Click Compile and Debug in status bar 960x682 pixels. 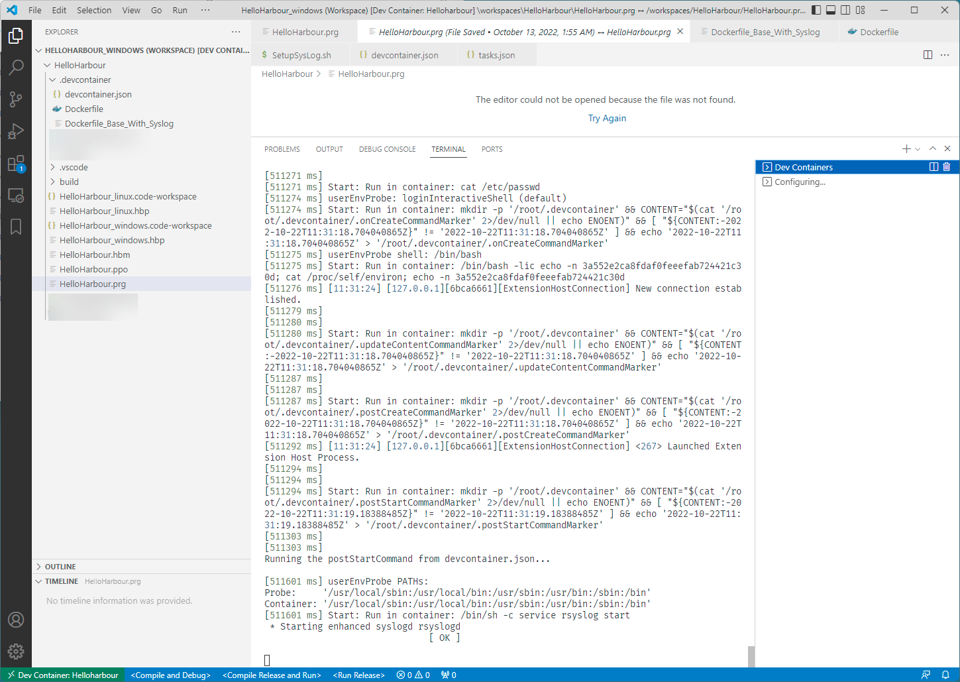click(x=170, y=675)
